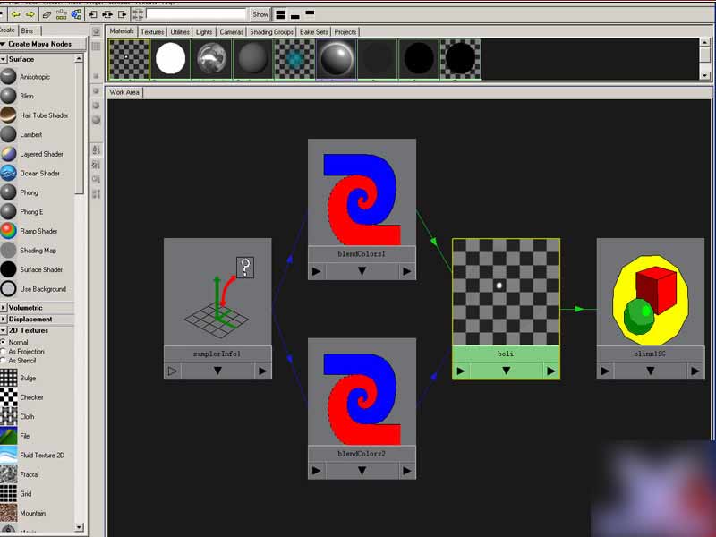Open samplerInfo1 node down-arrow menu
This screenshot has height=537, width=716.
point(217,371)
